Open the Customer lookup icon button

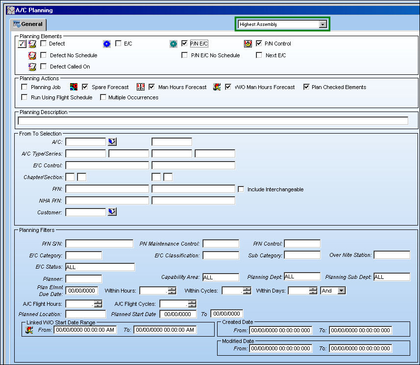click(x=112, y=212)
